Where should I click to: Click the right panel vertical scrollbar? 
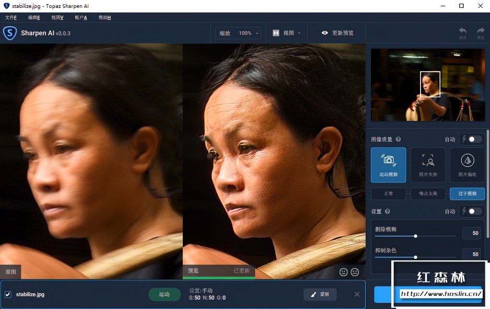(x=488, y=185)
